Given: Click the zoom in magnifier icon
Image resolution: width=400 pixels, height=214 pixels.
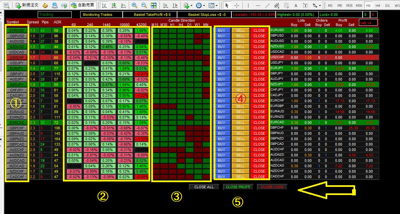Looking at the screenshot, I should [135, 5].
